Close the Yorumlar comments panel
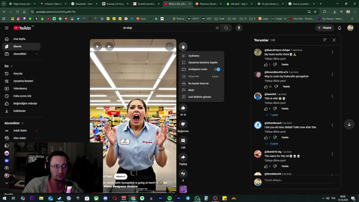 [334, 40]
